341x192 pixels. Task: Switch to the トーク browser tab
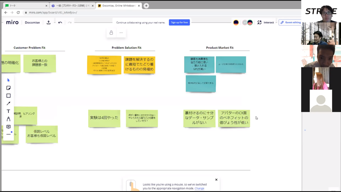click(25, 6)
